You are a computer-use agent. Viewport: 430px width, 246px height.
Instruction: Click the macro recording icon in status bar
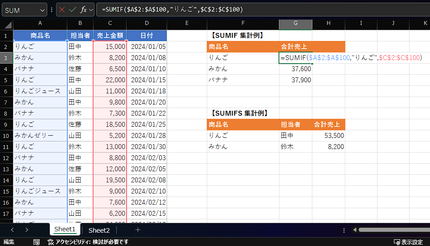click(37, 242)
